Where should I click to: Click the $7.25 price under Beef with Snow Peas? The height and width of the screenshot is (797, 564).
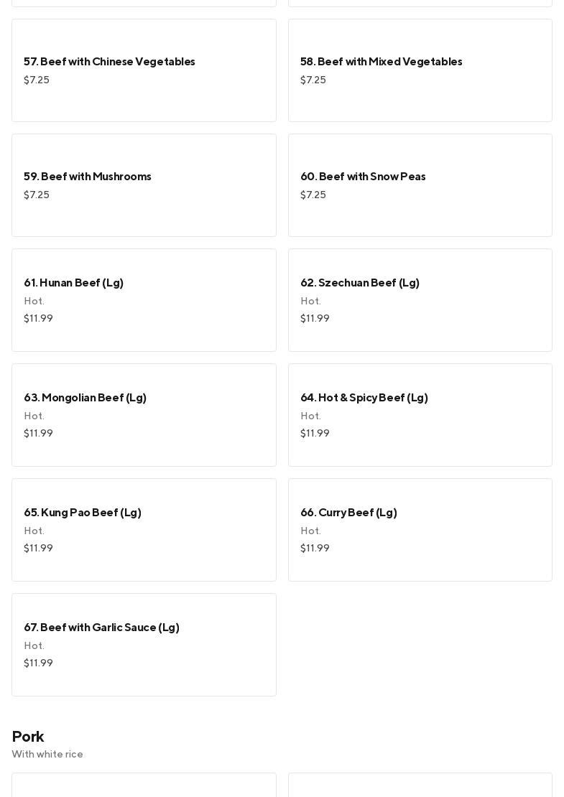(313, 195)
